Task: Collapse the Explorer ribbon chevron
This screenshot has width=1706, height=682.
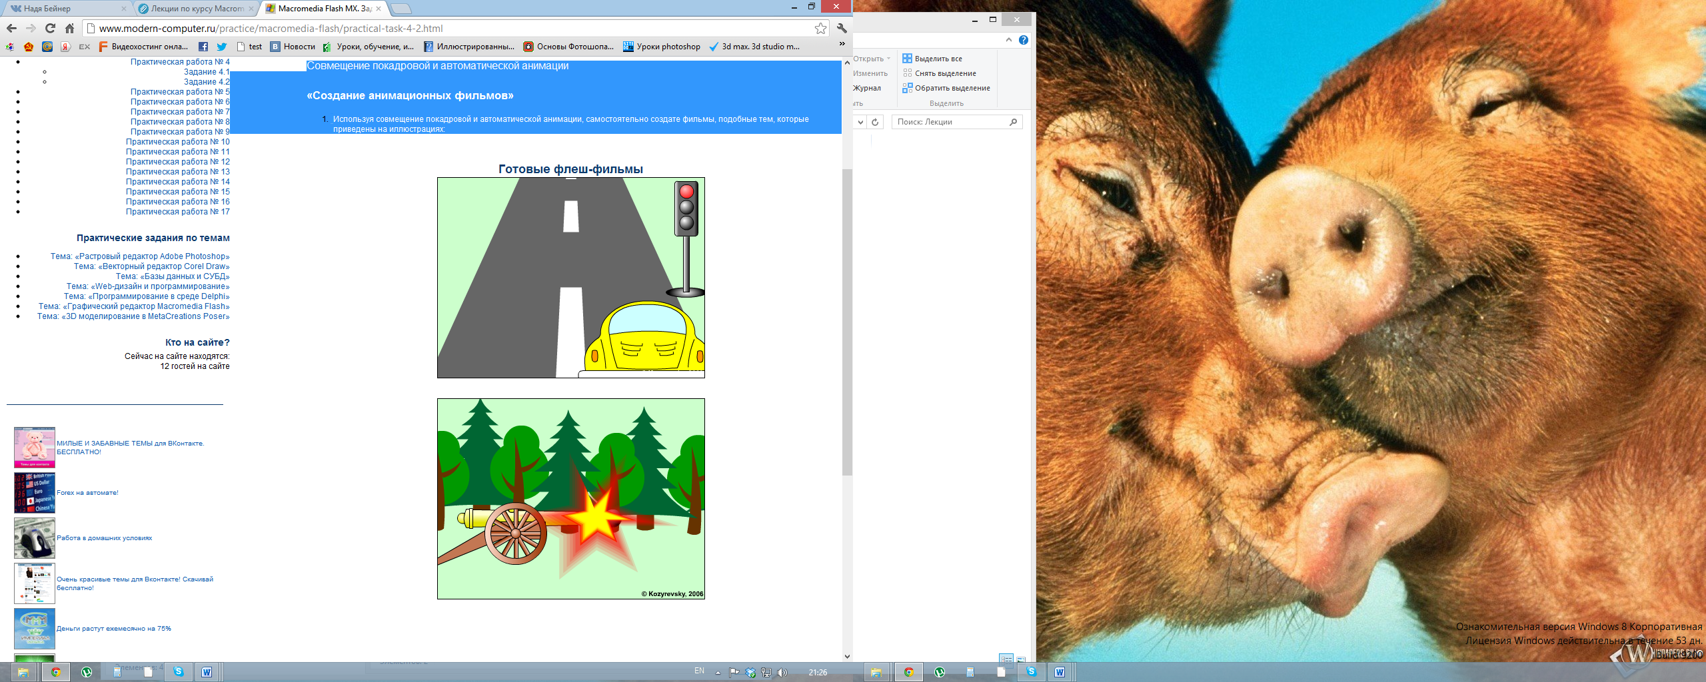Action: pyautogui.click(x=1009, y=40)
